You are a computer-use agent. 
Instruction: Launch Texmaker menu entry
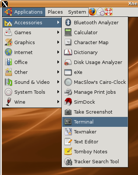(x=95, y=132)
